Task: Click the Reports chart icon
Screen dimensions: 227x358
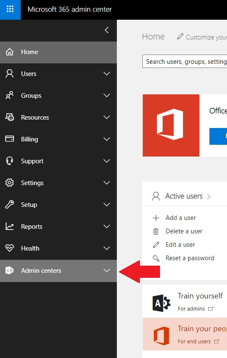Action: (x=9, y=226)
